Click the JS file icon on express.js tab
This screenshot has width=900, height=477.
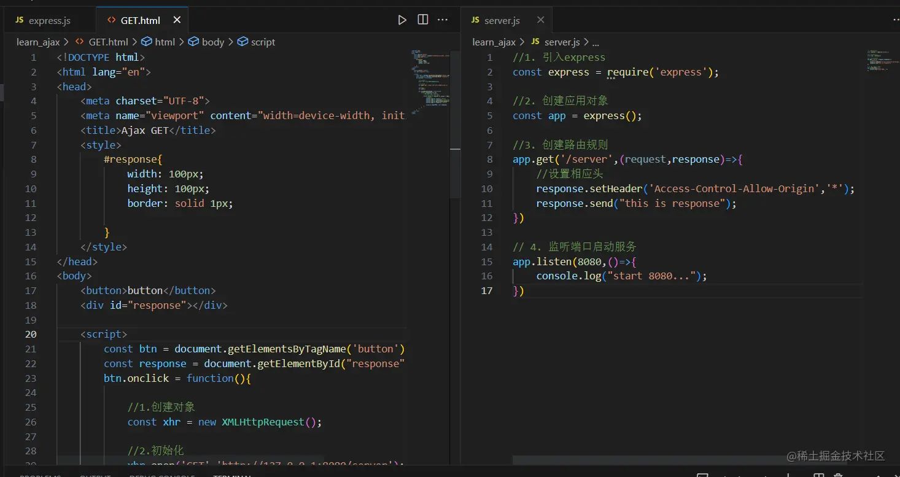tap(19, 21)
